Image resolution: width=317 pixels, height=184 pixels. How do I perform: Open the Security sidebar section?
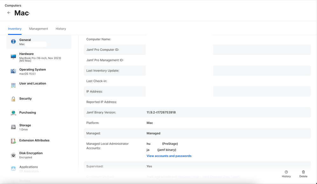39,99
